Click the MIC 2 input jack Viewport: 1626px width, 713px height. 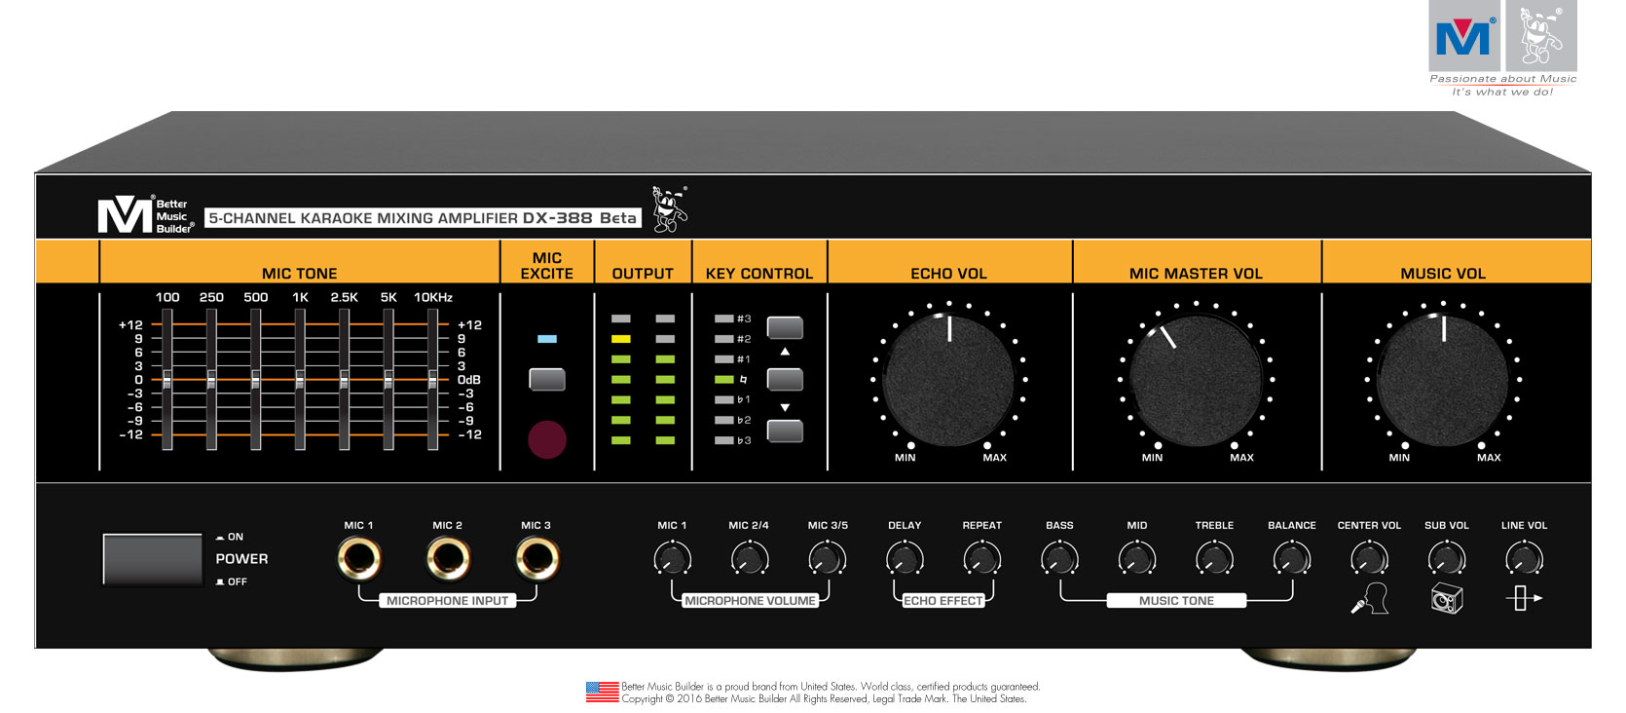[448, 559]
